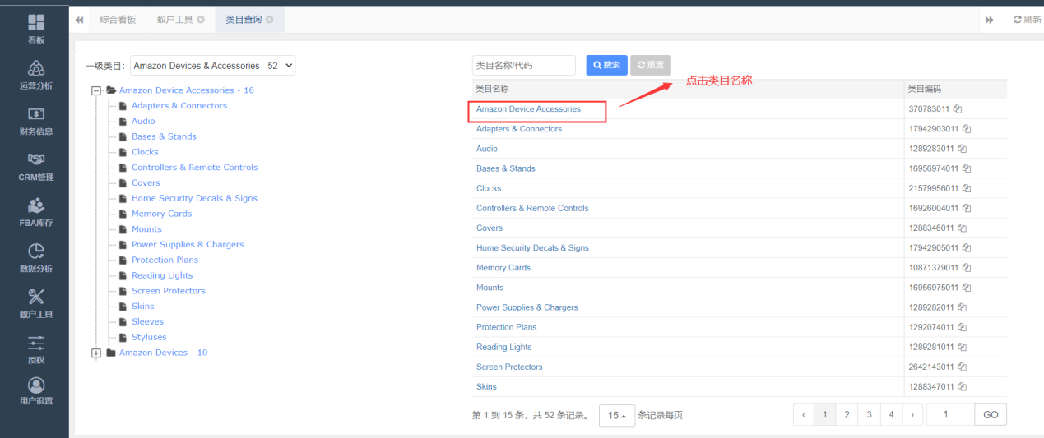Copy category code 17942905011
The image size is (1044, 438).
click(967, 248)
